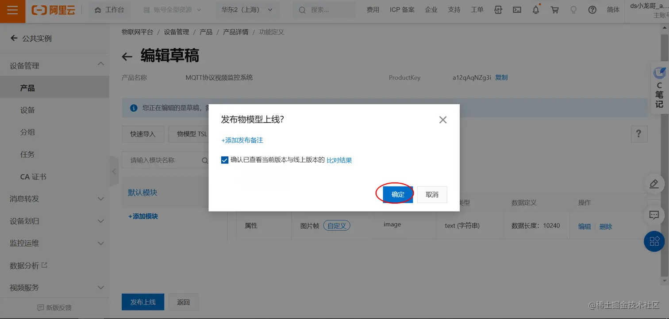Select 产品 in the sidebar

54,88
